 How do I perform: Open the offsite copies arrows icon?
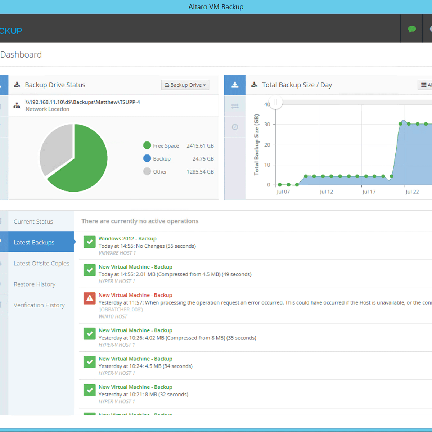click(235, 106)
